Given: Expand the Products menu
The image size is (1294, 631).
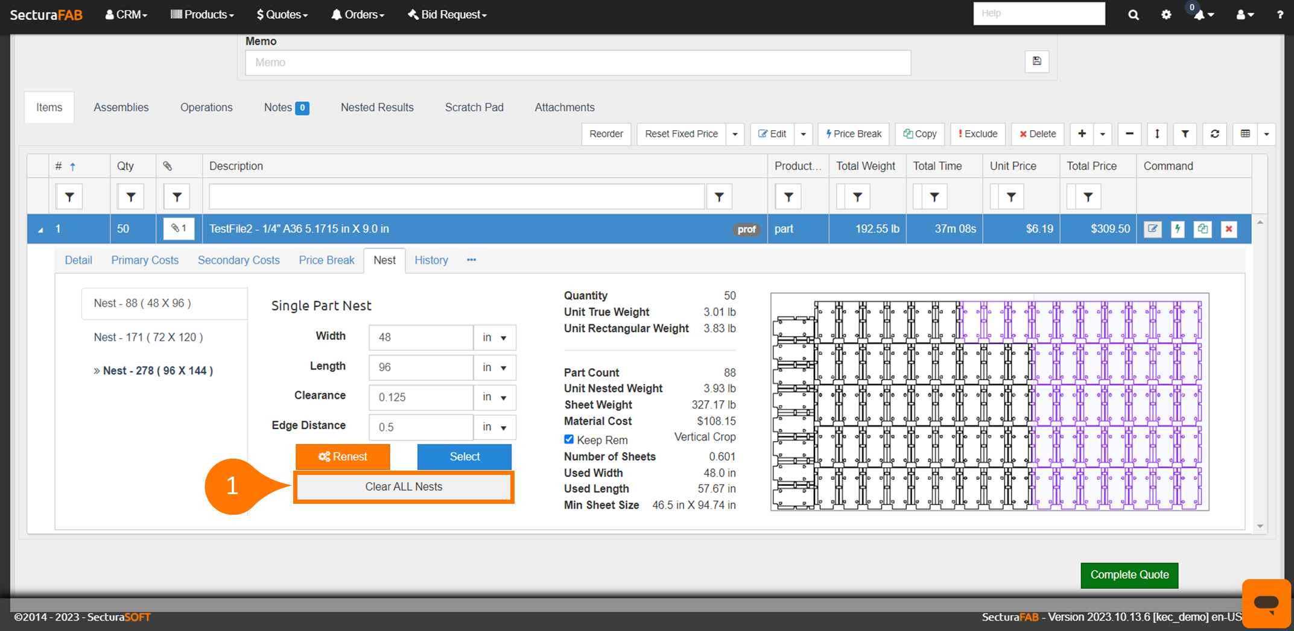Looking at the screenshot, I should (202, 14).
